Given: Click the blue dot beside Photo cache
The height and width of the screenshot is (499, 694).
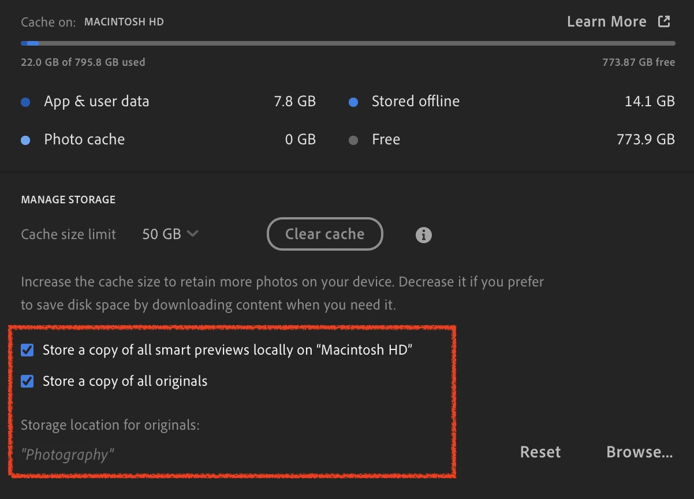Looking at the screenshot, I should [x=25, y=139].
